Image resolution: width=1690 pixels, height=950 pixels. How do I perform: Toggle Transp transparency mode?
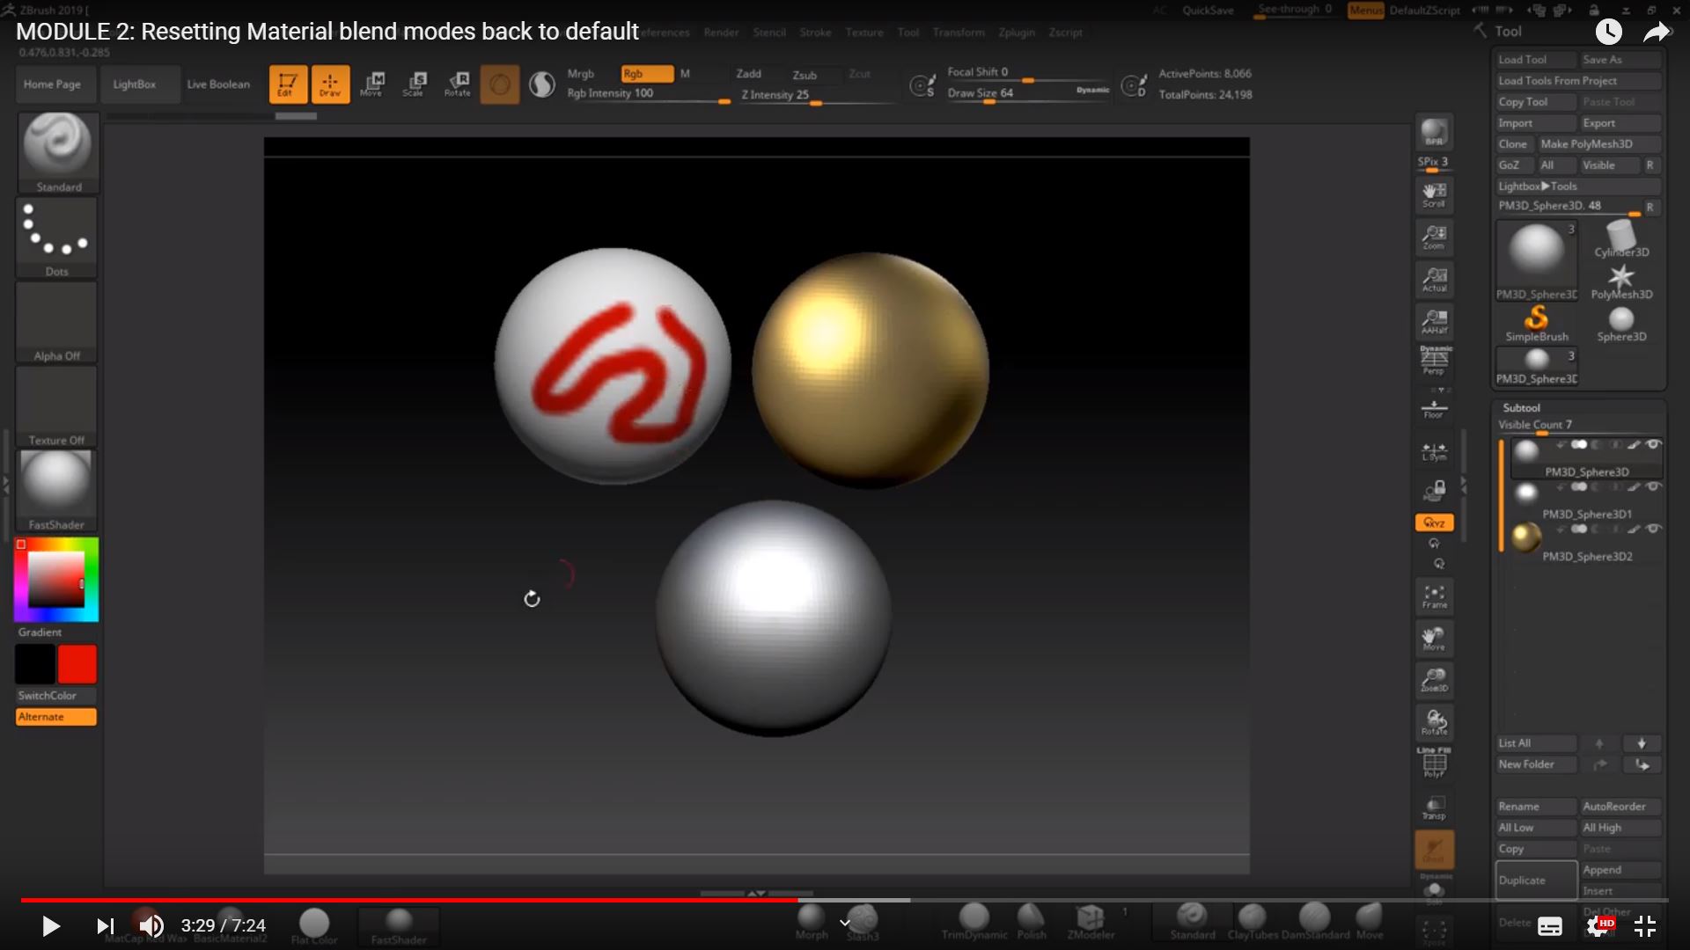tap(1434, 807)
